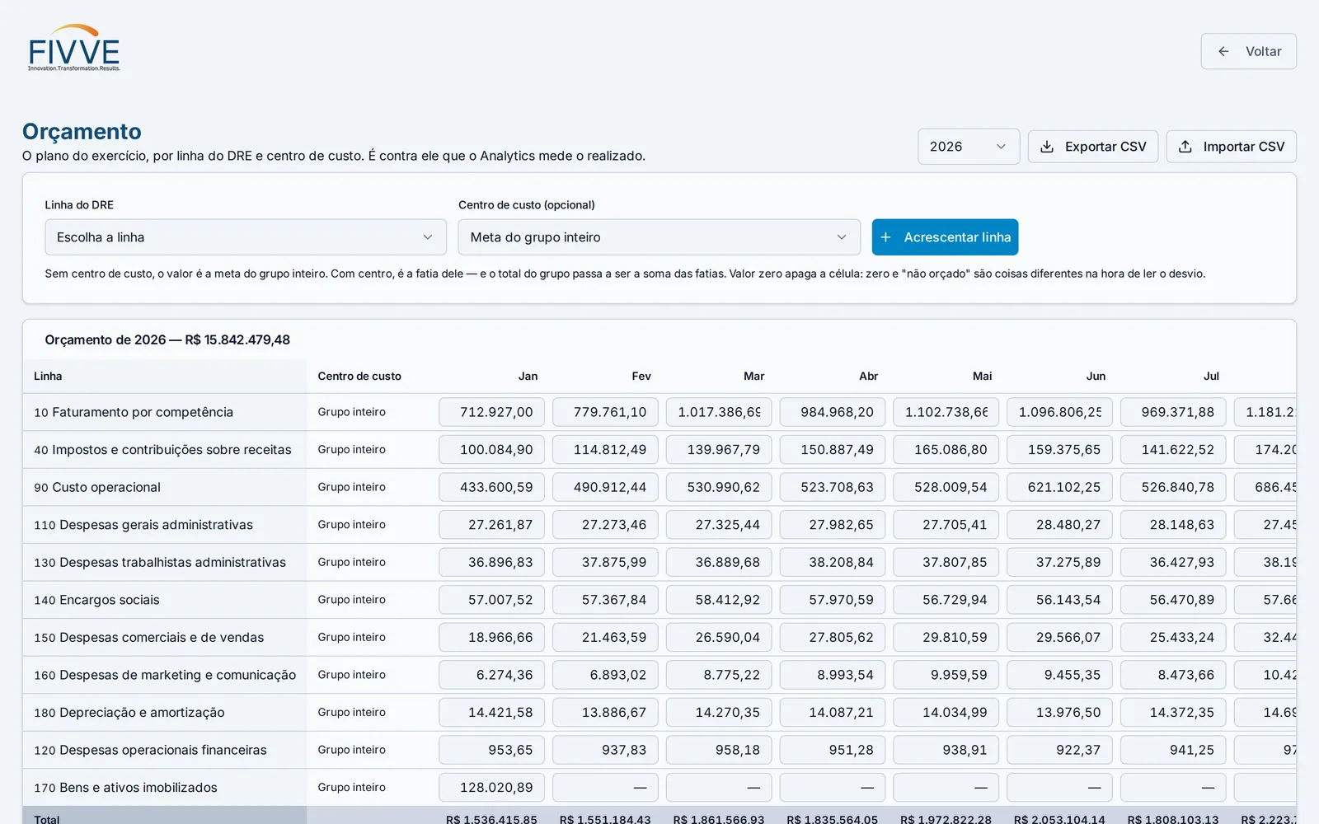Click Exportar CSV label
The height and width of the screenshot is (824, 1319).
[x=1105, y=147]
